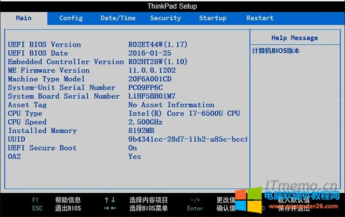The width and height of the screenshot is (345, 217).
Task: Click the UEFI Secure Boot value On
Action: (133, 148)
